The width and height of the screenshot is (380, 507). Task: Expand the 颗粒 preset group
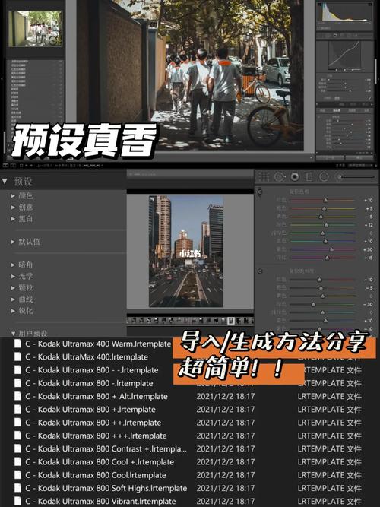[x=13, y=288]
